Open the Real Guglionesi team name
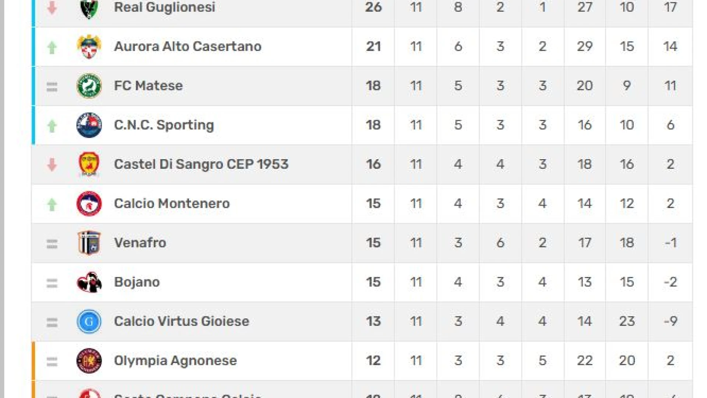Viewport: 707px width, 398px height. pos(165,7)
